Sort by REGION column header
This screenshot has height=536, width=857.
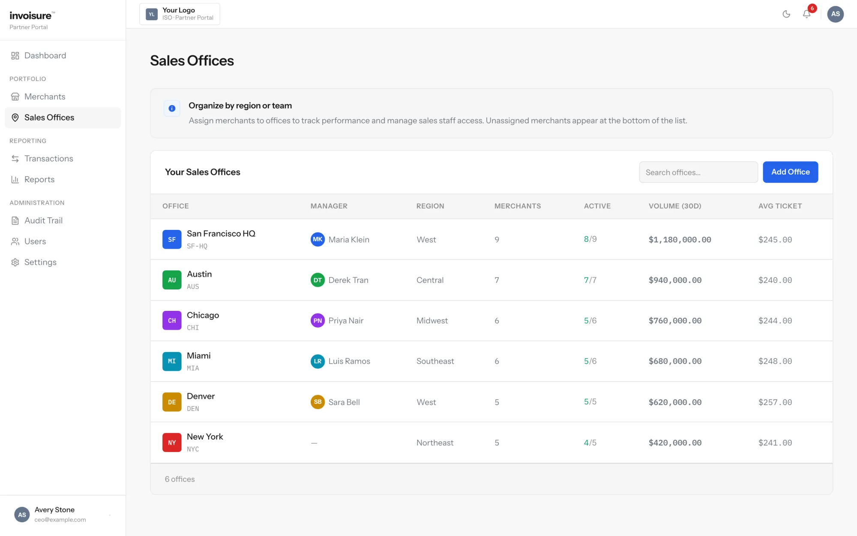[x=430, y=206]
